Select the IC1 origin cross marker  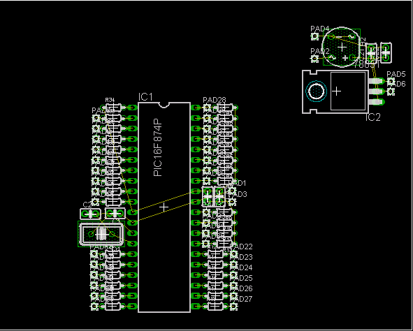(x=164, y=207)
